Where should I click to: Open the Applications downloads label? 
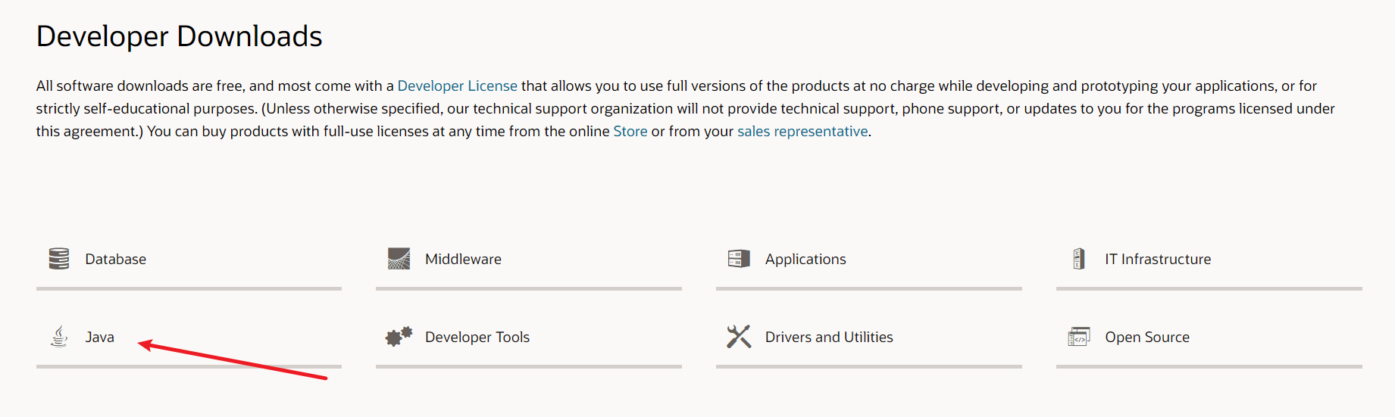805,260
